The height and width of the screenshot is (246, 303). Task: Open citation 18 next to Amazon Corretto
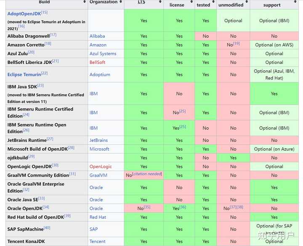48,43
